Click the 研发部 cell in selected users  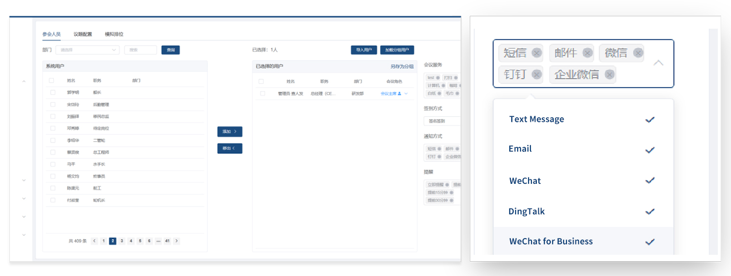click(x=358, y=94)
